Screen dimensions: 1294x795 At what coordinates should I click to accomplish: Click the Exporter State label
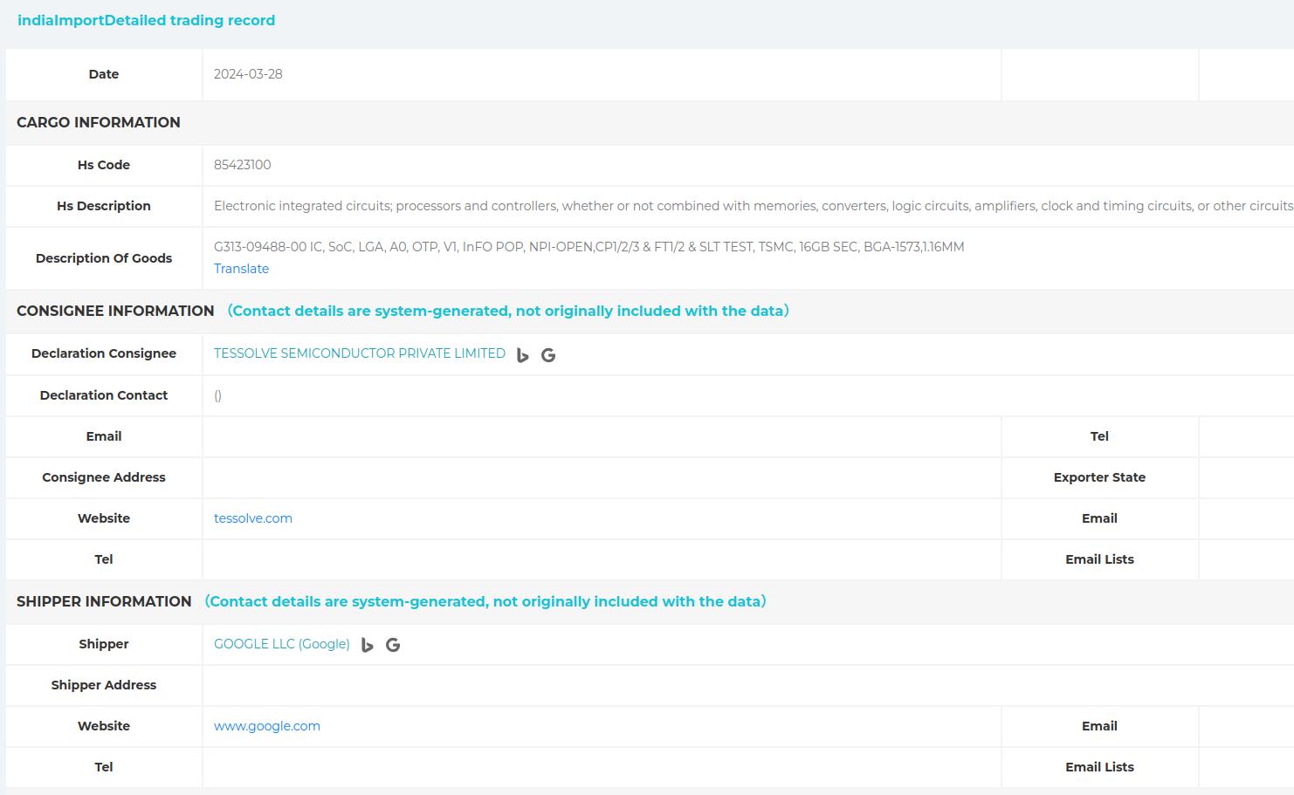[x=1099, y=477]
